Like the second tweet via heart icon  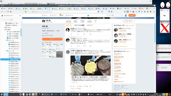[x=84, y=46]
